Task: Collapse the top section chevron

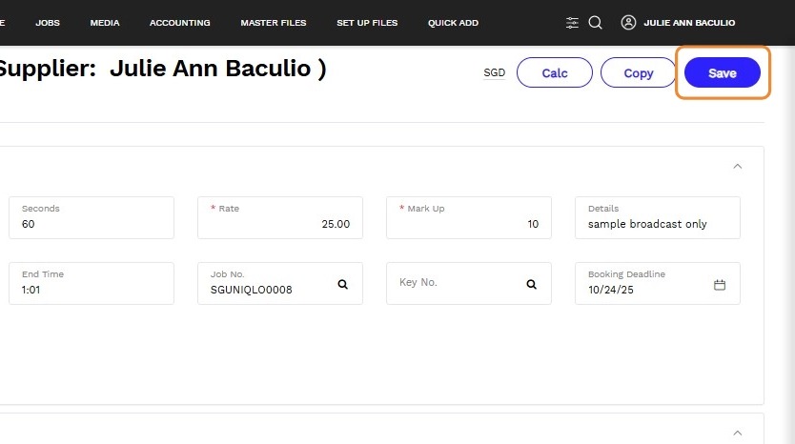Action: click(737, 166)
